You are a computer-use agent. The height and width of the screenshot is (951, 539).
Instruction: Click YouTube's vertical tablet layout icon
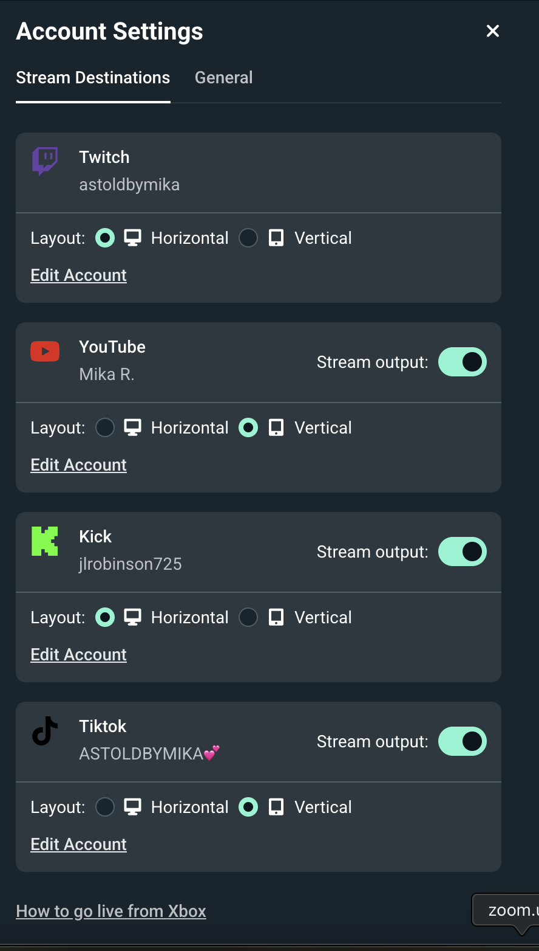tap(276, 427)
